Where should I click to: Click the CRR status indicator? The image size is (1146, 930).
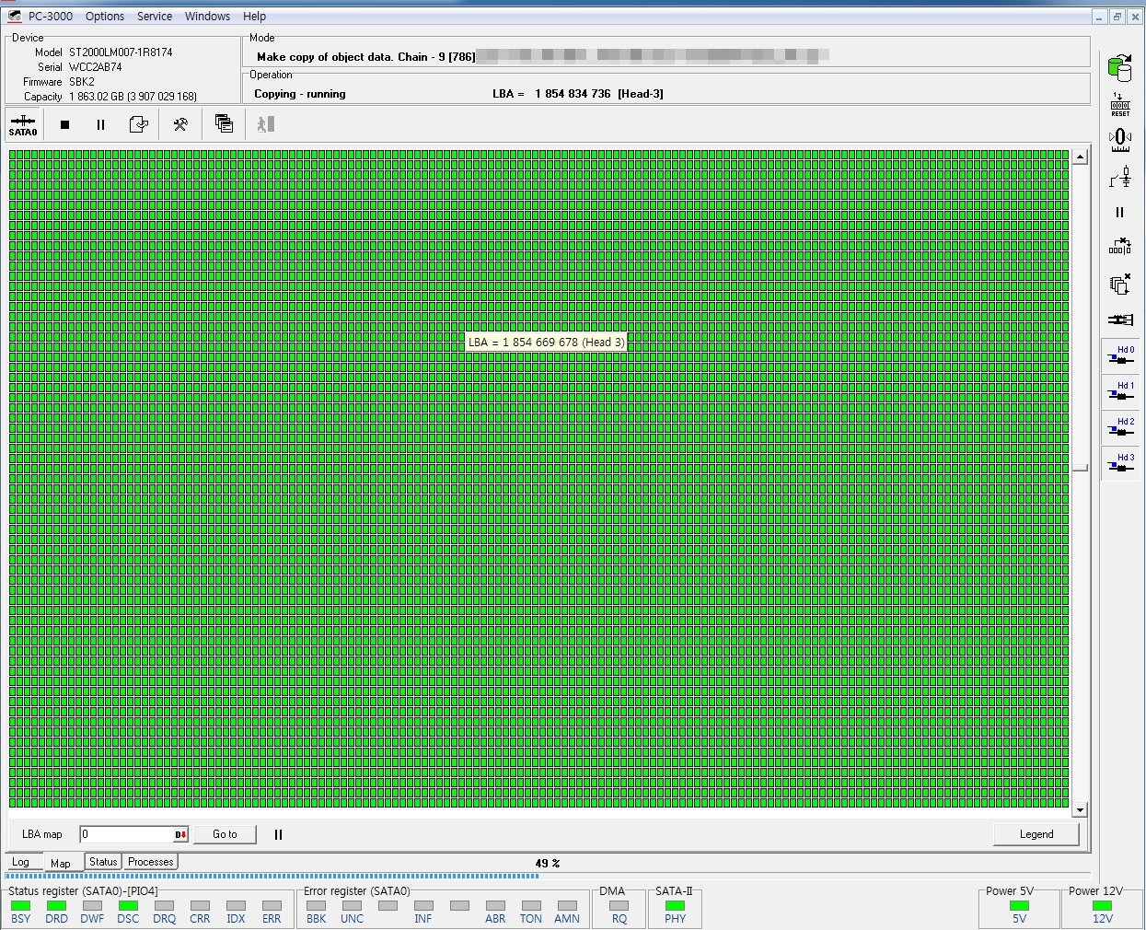(200, 906)
